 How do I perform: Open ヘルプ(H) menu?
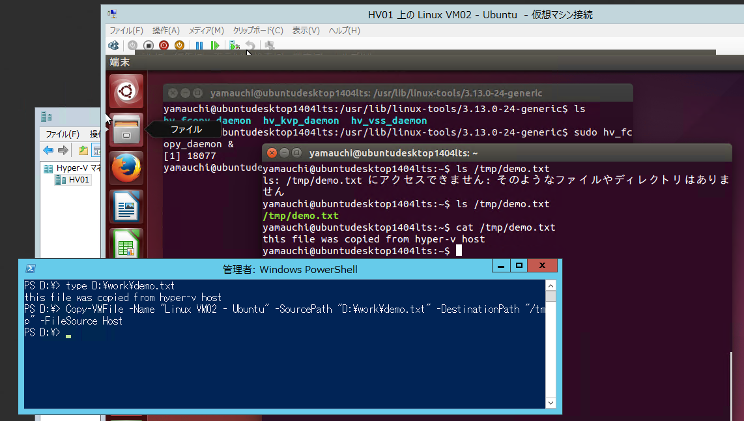[x=345, y=31]
